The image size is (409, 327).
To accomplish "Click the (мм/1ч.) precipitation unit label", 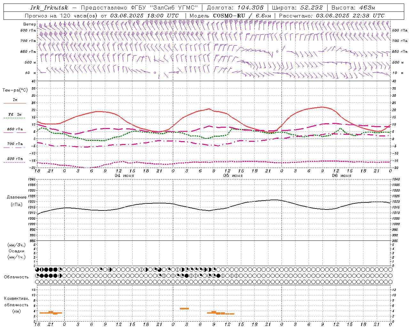I will click(17, 257).
